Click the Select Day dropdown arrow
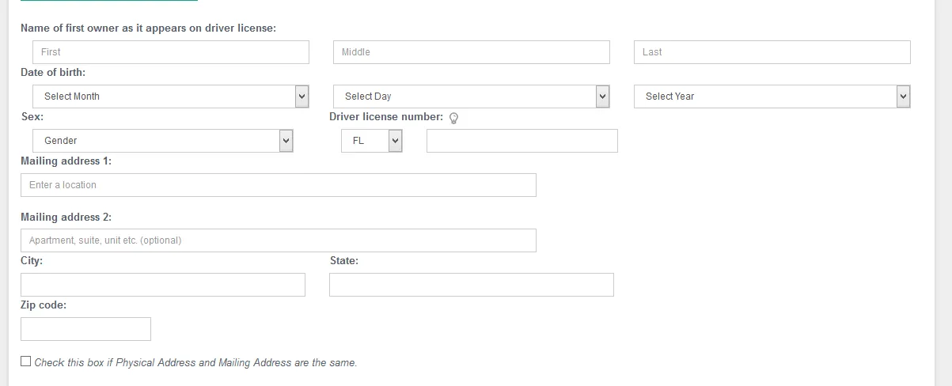The image size is (952, 386). coord(602,96)
